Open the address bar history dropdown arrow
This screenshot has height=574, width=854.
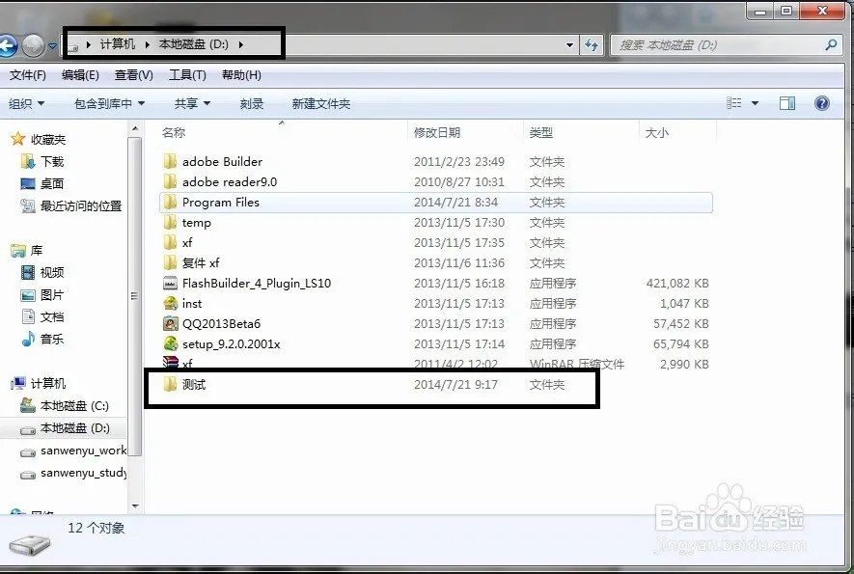[570, 44]
